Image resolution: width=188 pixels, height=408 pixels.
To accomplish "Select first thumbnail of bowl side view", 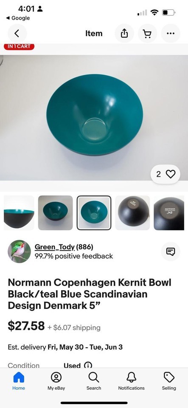I will pos(19,213).
